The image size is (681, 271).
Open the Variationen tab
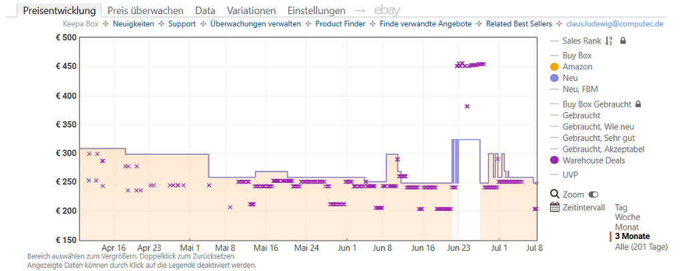click(x=251, y=11)
